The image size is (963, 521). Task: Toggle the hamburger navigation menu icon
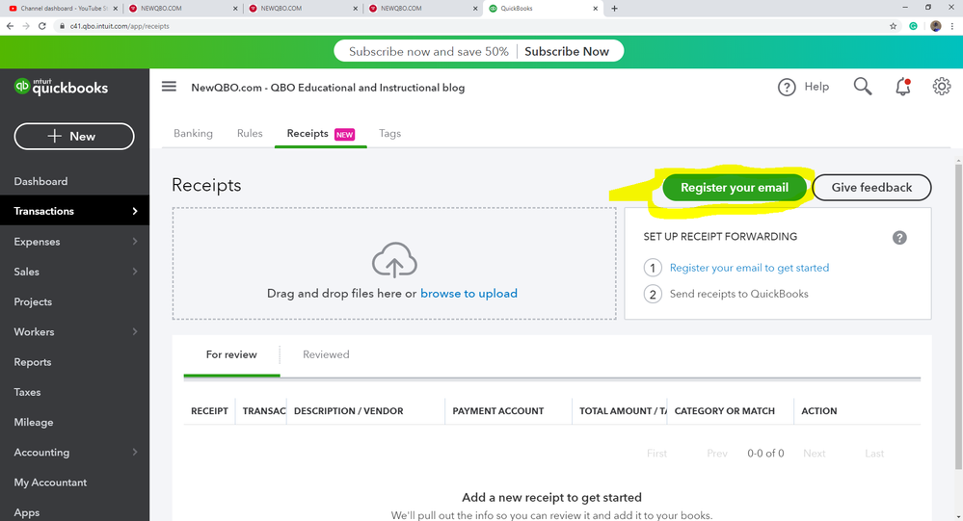[169, 87]
